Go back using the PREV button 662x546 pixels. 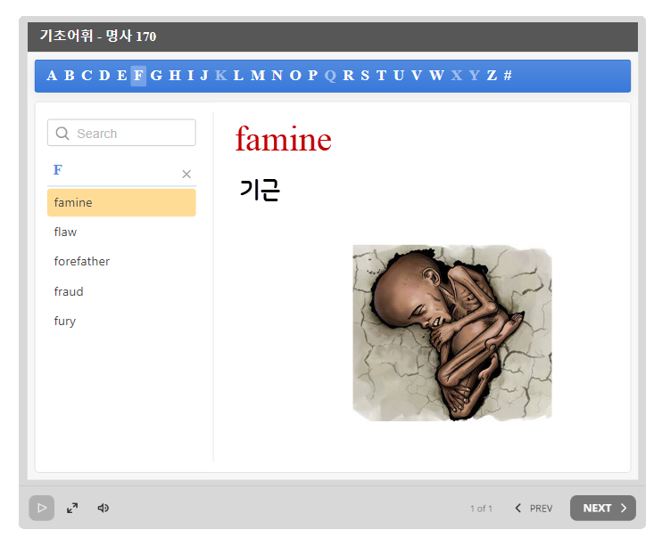click(534, 508)
